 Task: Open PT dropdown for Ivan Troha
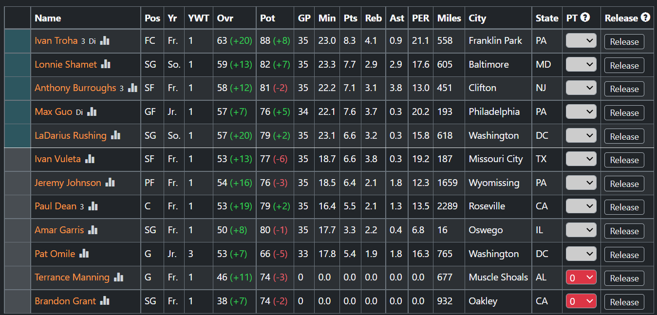pyautogui.click(x=581, y=41)
